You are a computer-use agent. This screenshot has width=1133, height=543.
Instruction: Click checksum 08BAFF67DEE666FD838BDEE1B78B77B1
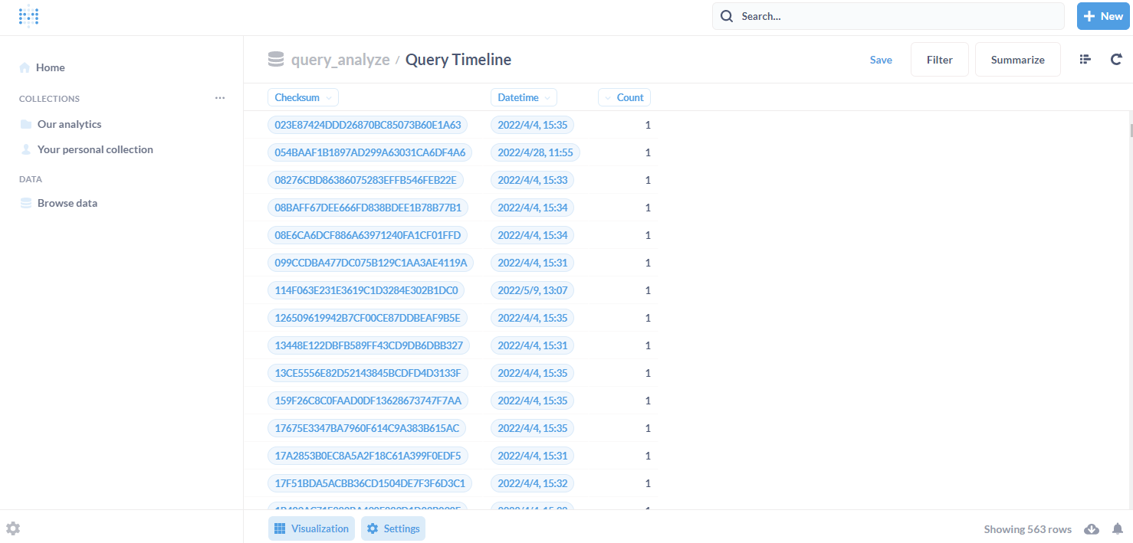pyautogui.click(x=368, y=208)
